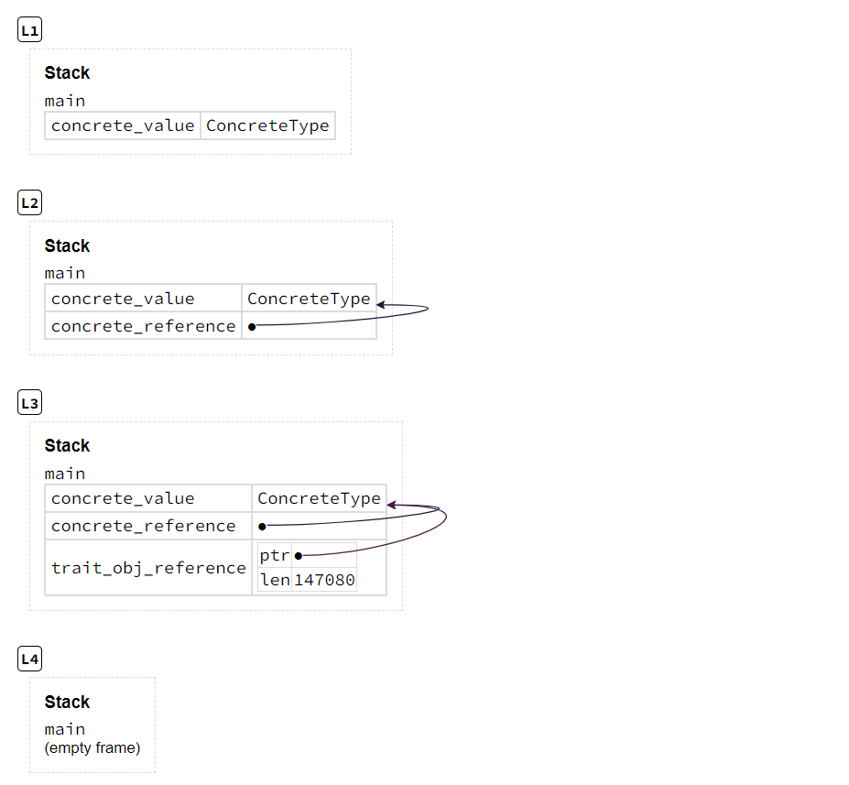The width and height of the screenshot is (849, 785).
Task: Click the len value 147080
Action: tap(324, 580)
